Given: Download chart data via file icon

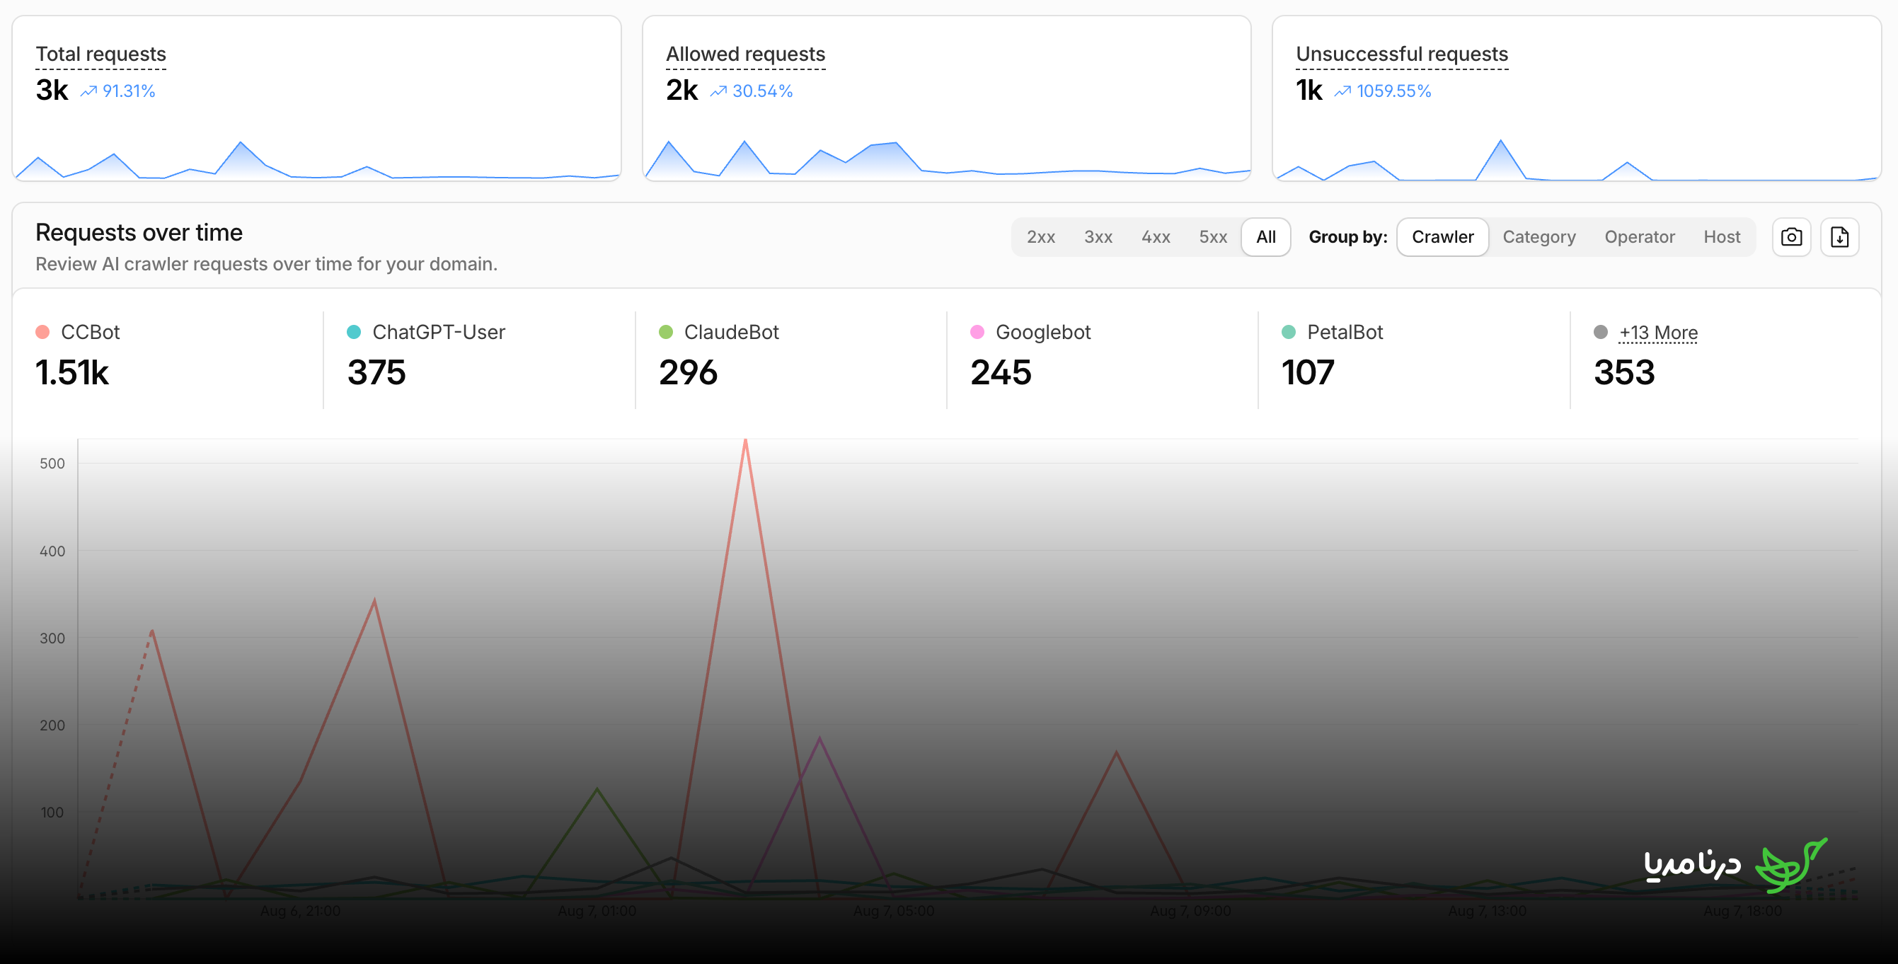Looking at the screenshot, I should pyautogui.click(x=1840, y=237).
